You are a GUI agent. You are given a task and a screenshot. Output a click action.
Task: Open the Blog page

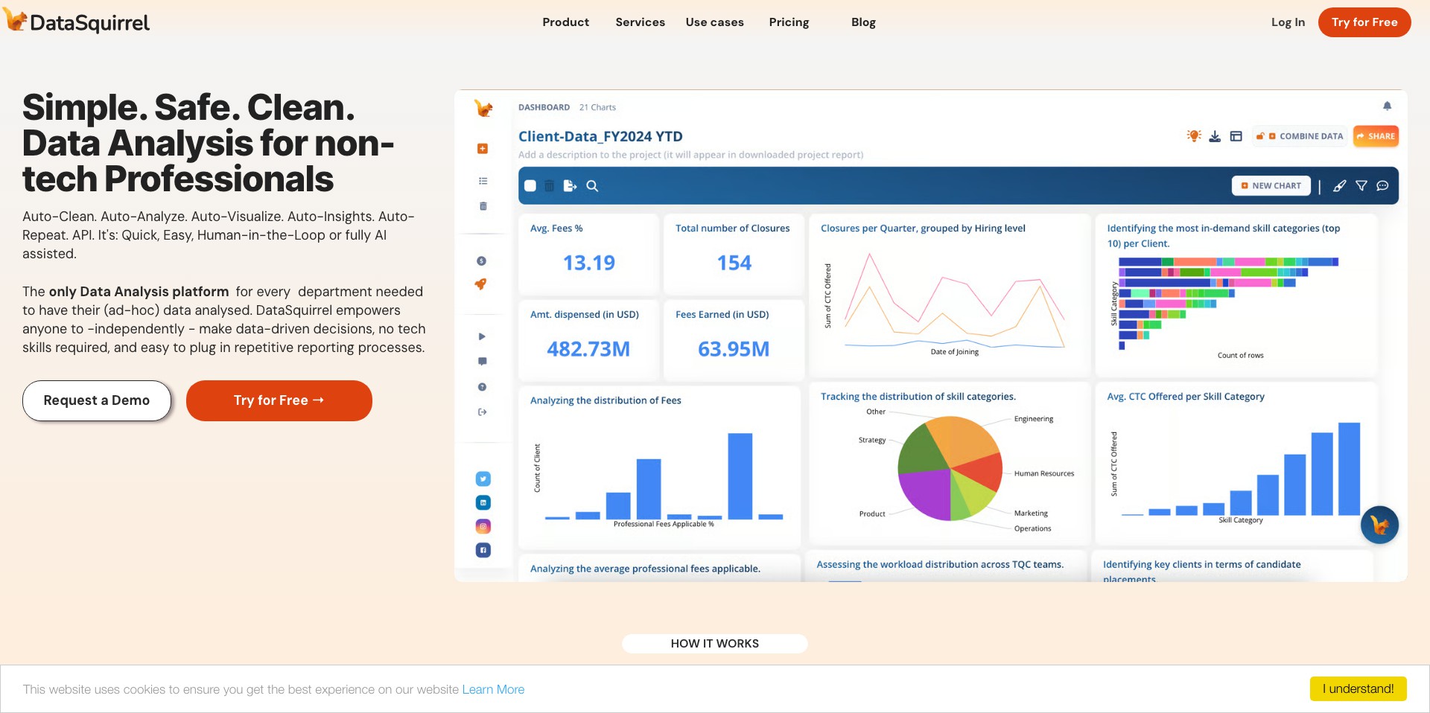[x=863, y=22]
